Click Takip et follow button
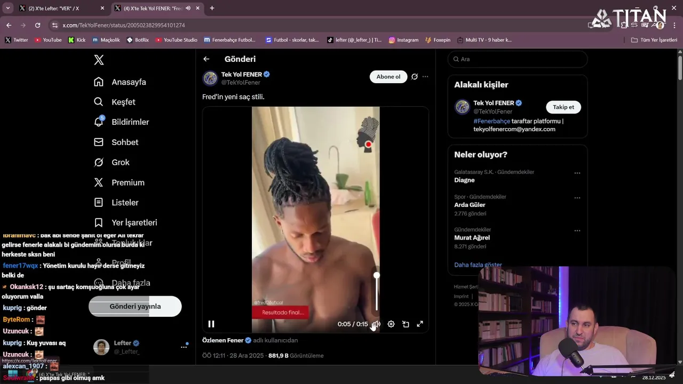 coord(563,107)
